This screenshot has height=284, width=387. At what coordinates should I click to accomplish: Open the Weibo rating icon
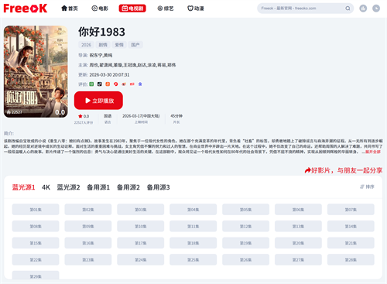click(x=124, y=84)
